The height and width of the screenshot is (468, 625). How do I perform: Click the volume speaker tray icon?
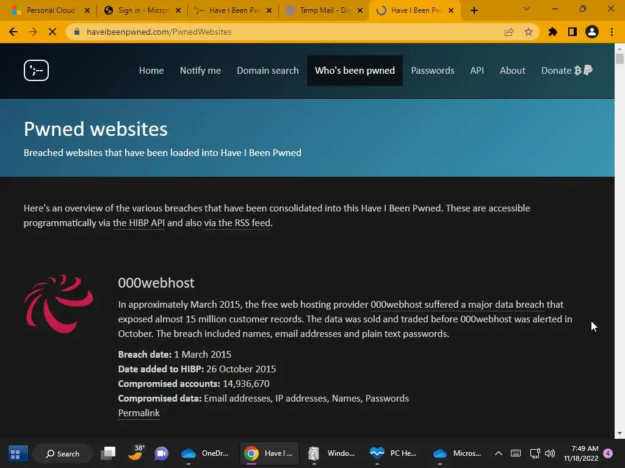click(x=550, y=453)
